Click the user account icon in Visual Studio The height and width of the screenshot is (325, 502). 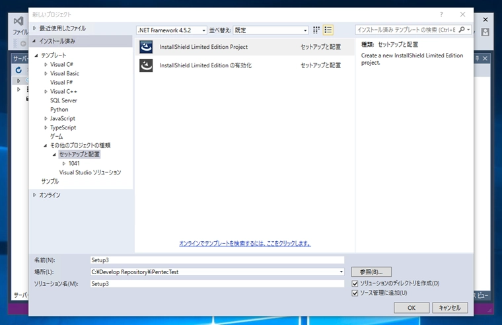point(485,32)
